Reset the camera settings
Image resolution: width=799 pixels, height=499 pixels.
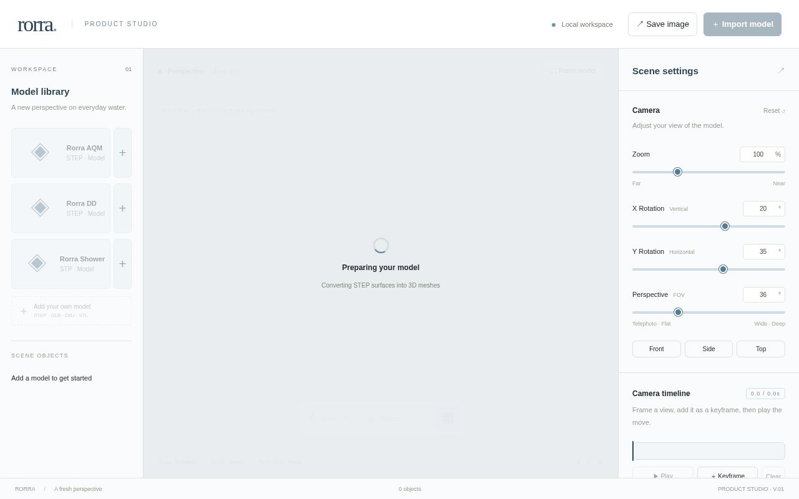[774, 110]
